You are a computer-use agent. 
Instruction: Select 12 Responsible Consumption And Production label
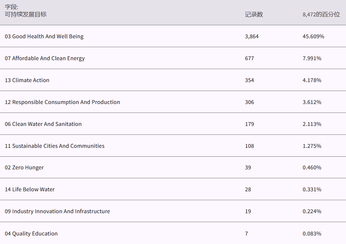click(62, 102)
